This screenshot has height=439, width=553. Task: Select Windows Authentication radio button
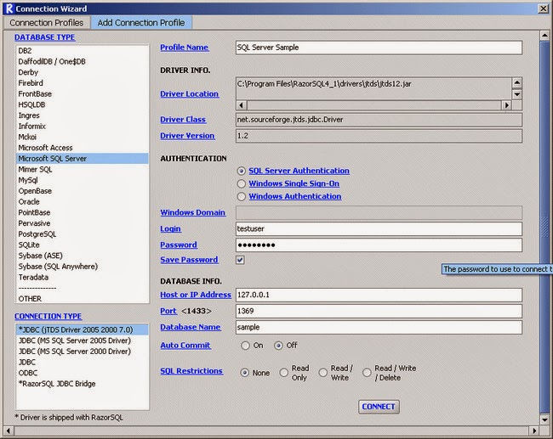tap(242, 196)
